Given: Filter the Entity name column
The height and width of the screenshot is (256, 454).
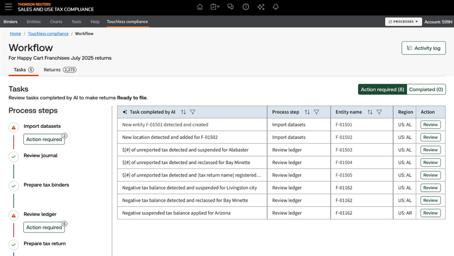Looking at the screenshot, I should (x=379, y=112).
